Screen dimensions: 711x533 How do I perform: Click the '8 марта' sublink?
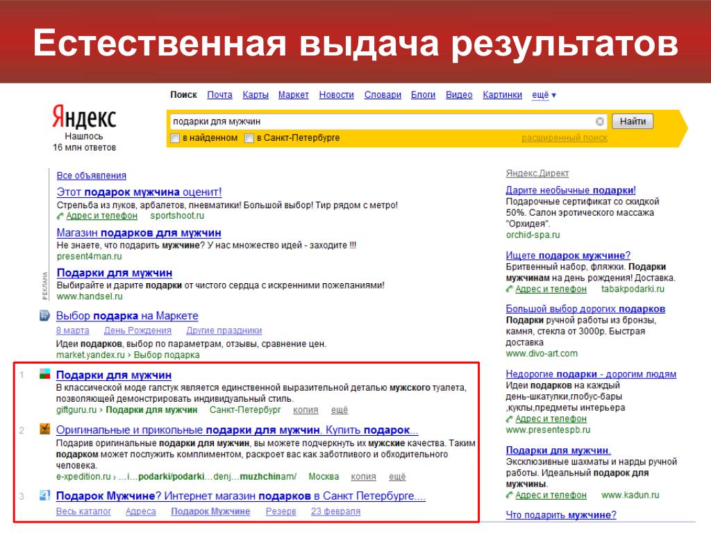tap(72, 330)
